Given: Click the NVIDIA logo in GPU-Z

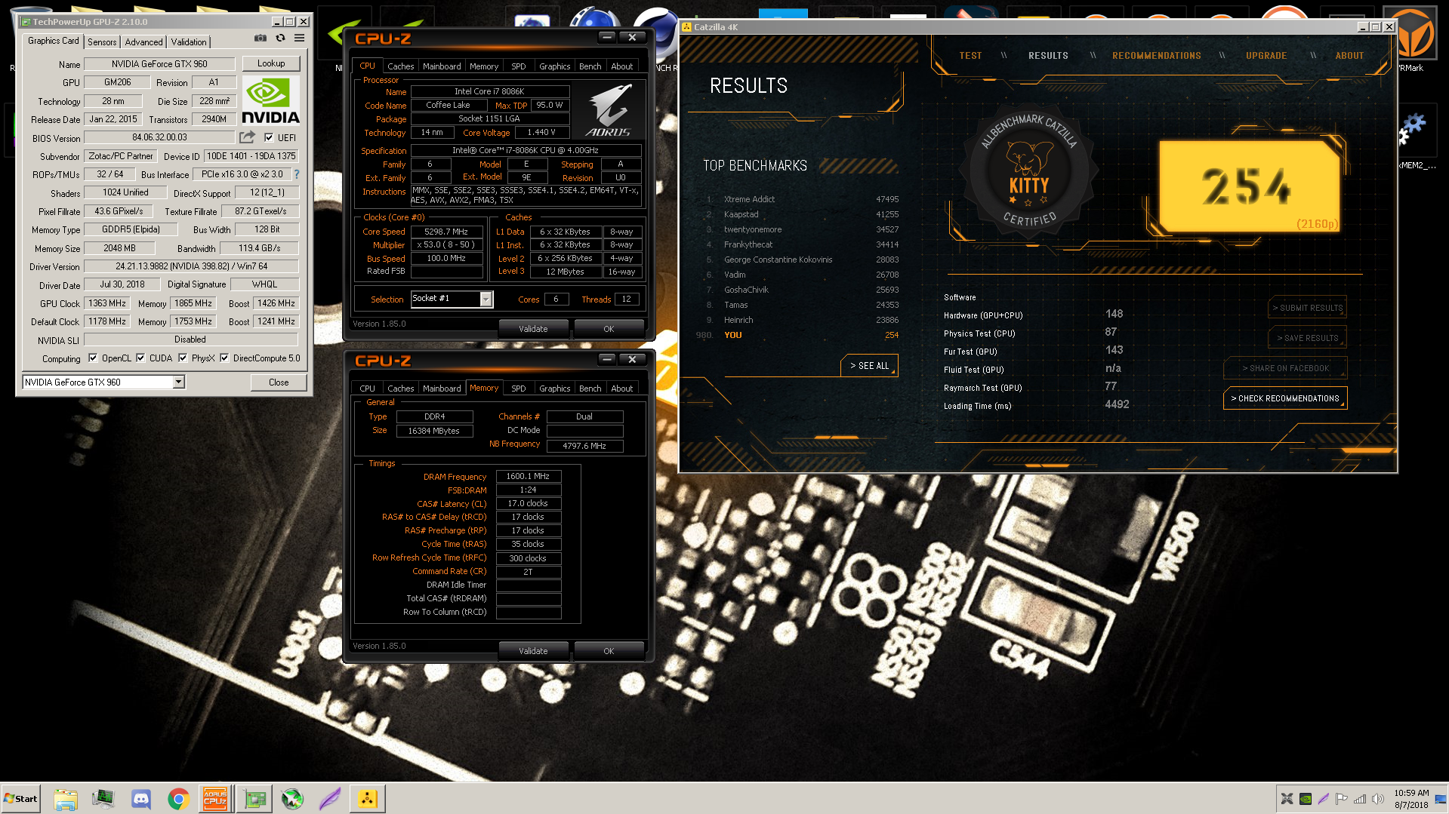Looking at the screenshot, I should click(x=270, y=100).
